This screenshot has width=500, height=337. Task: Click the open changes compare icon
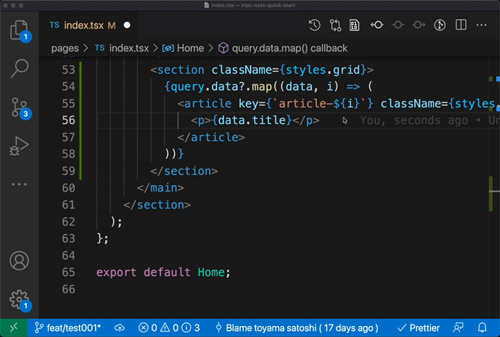[x=335, y=25]
